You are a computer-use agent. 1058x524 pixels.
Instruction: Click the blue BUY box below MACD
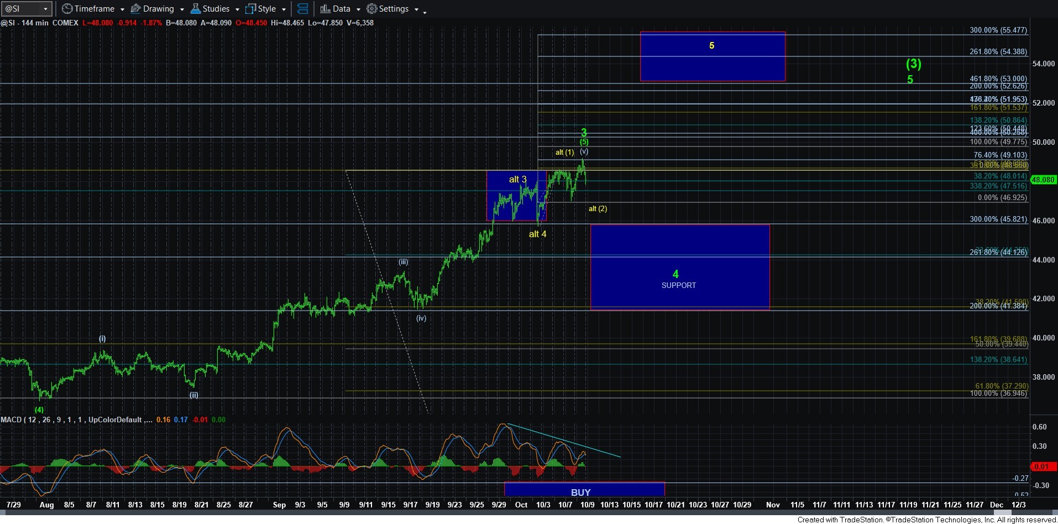pos(584,490)
